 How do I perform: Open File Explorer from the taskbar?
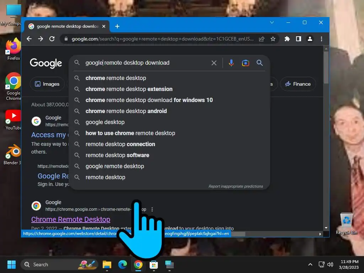tap(107, 264)
